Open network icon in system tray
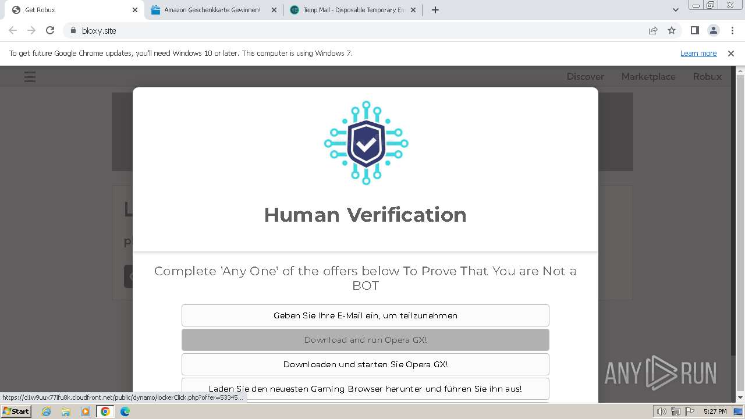The height and width of the screenshot is (419, 745). 676,411
